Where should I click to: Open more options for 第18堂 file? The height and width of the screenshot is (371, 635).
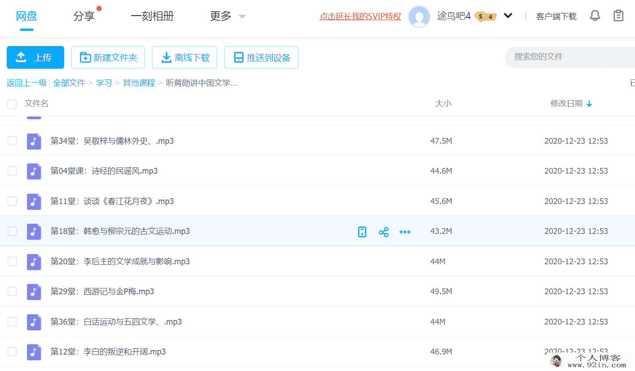(405, 232)
